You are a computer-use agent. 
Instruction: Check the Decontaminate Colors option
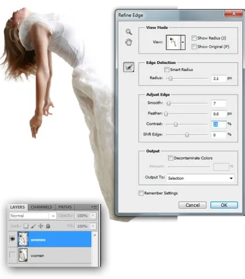pyautogui.click(x=170, y=158)
